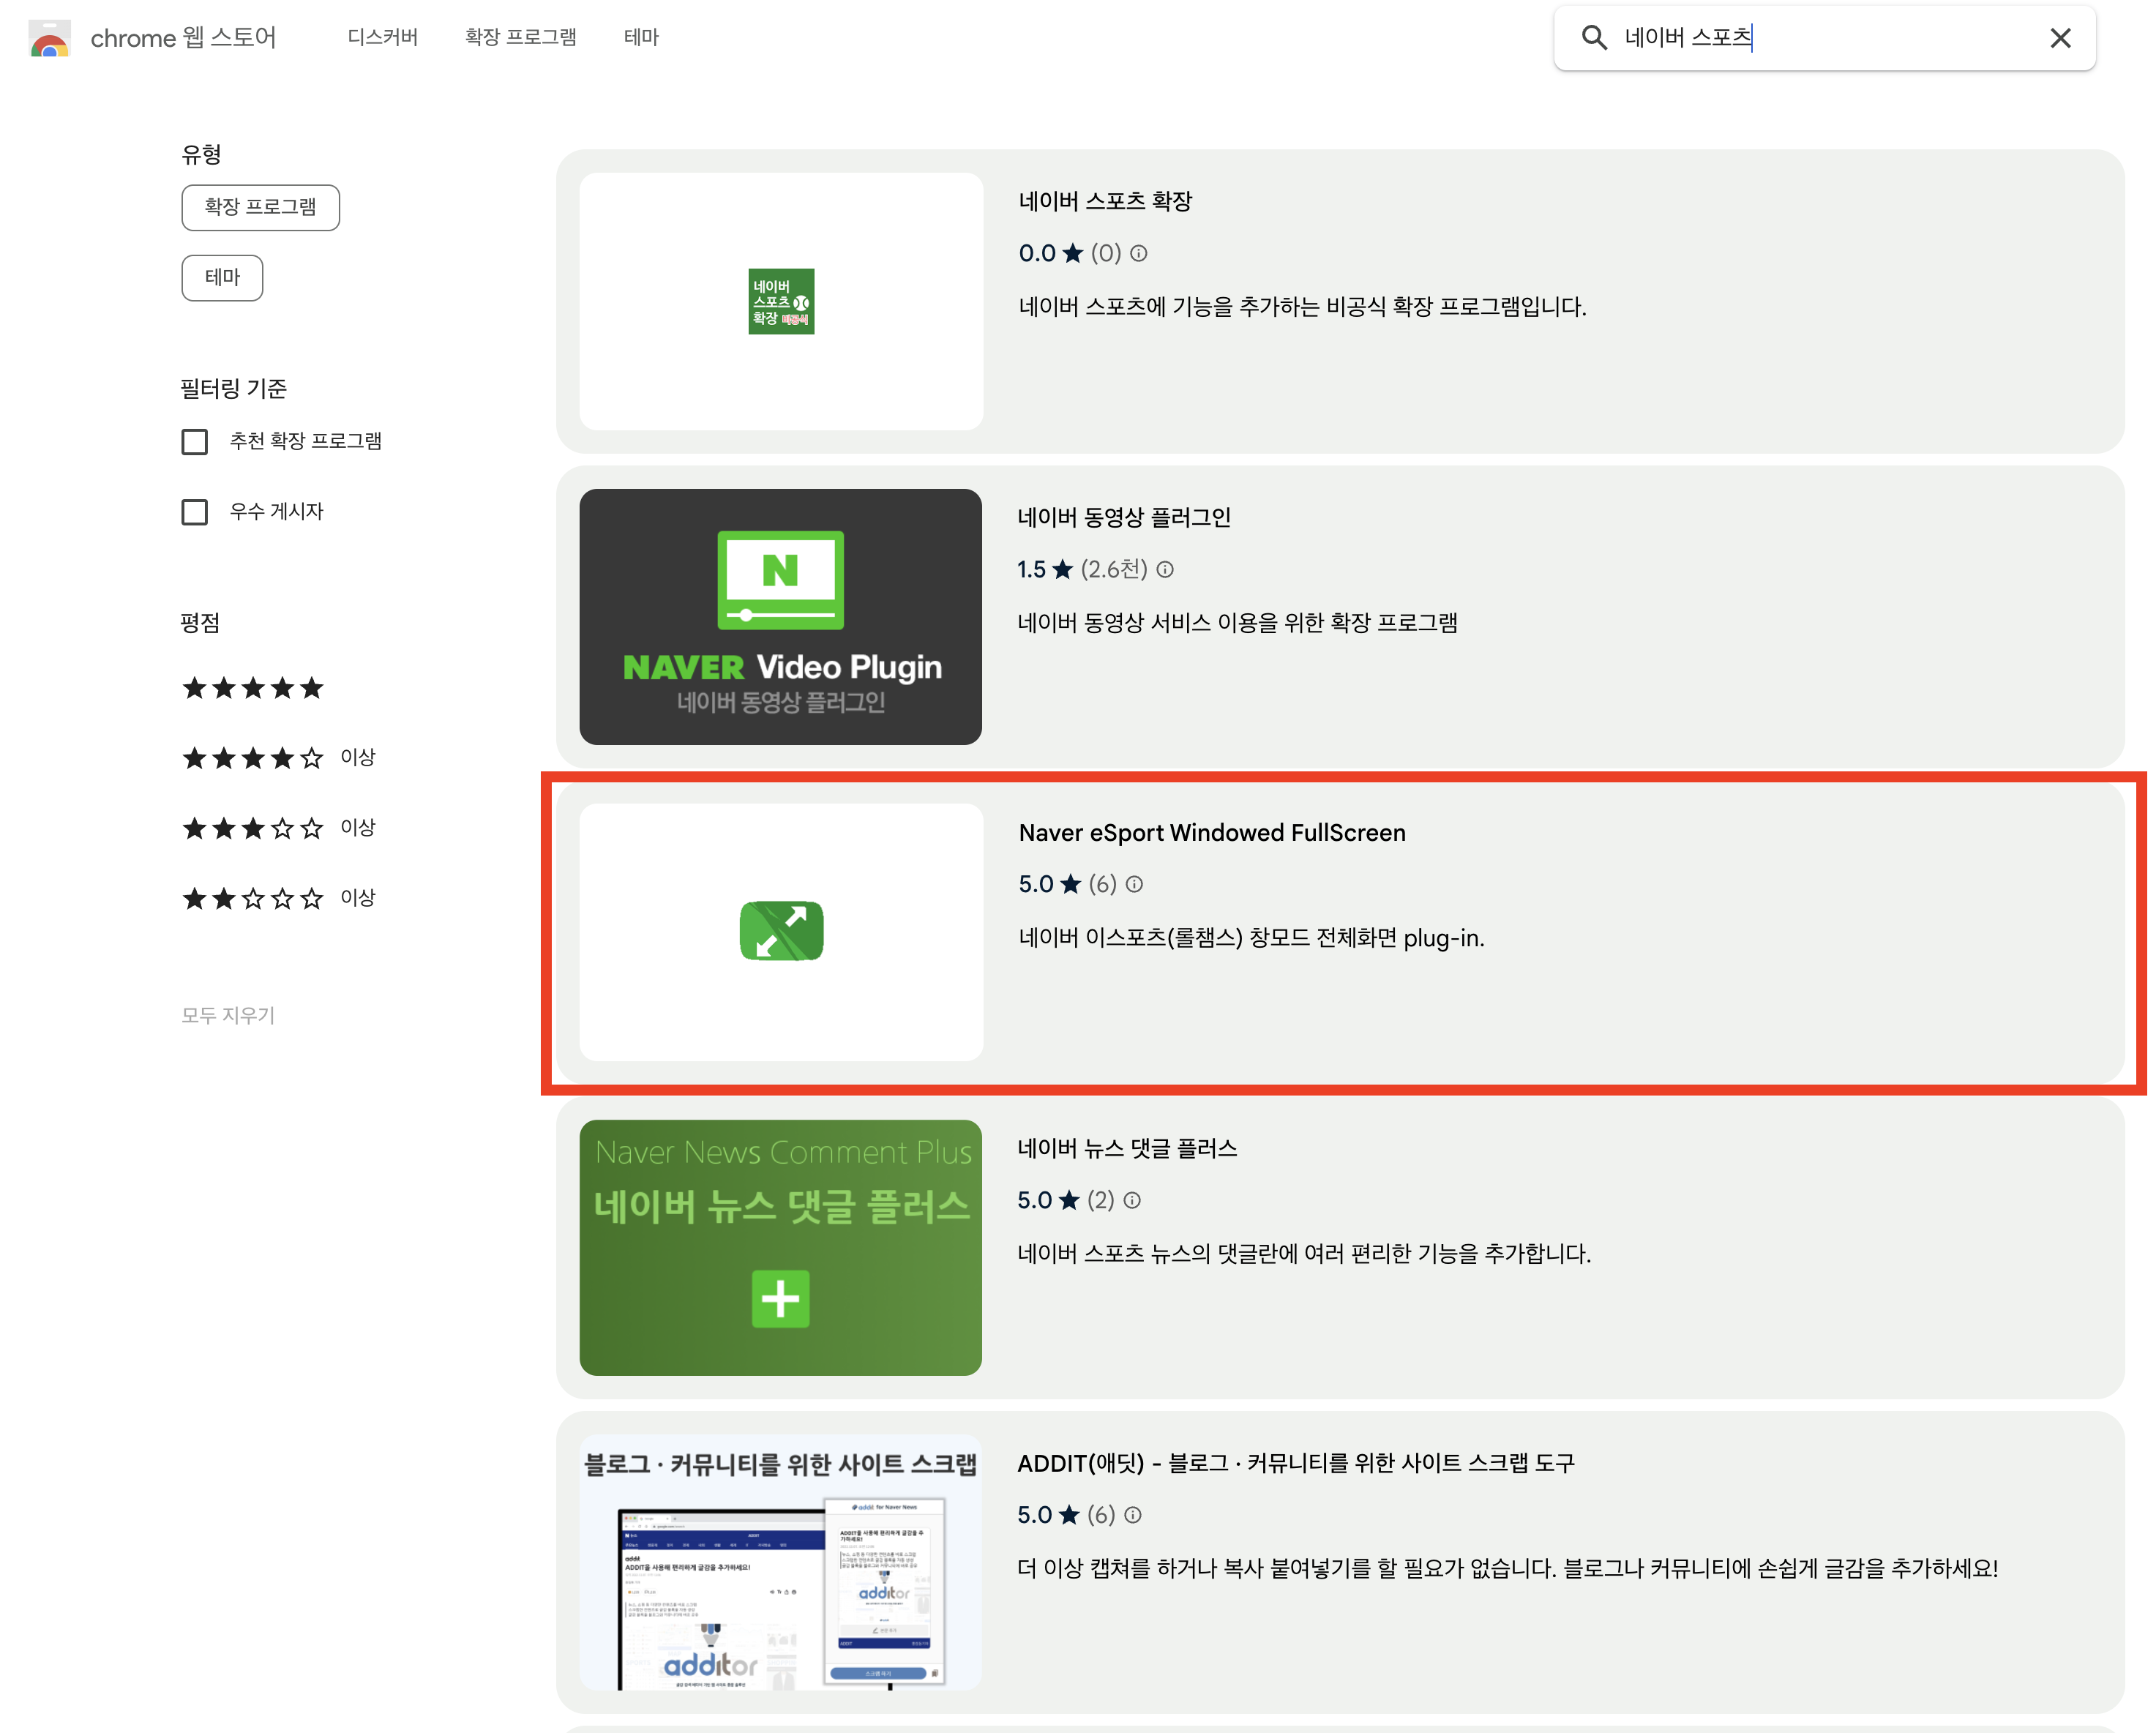Click the Chrome 웹 스토어 logo icon
The image size is (2156, 1733).
pyautogui.click(x=50, y=38)
